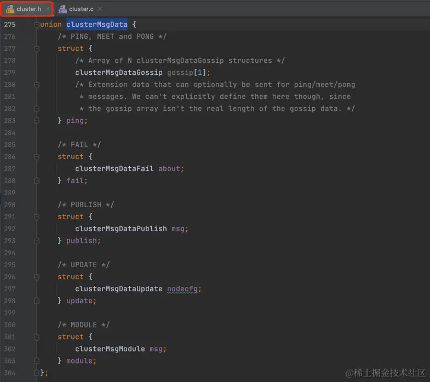Screen dimensions: 430x382
Task: Click the gossip array field name
Action: [180, 73]
